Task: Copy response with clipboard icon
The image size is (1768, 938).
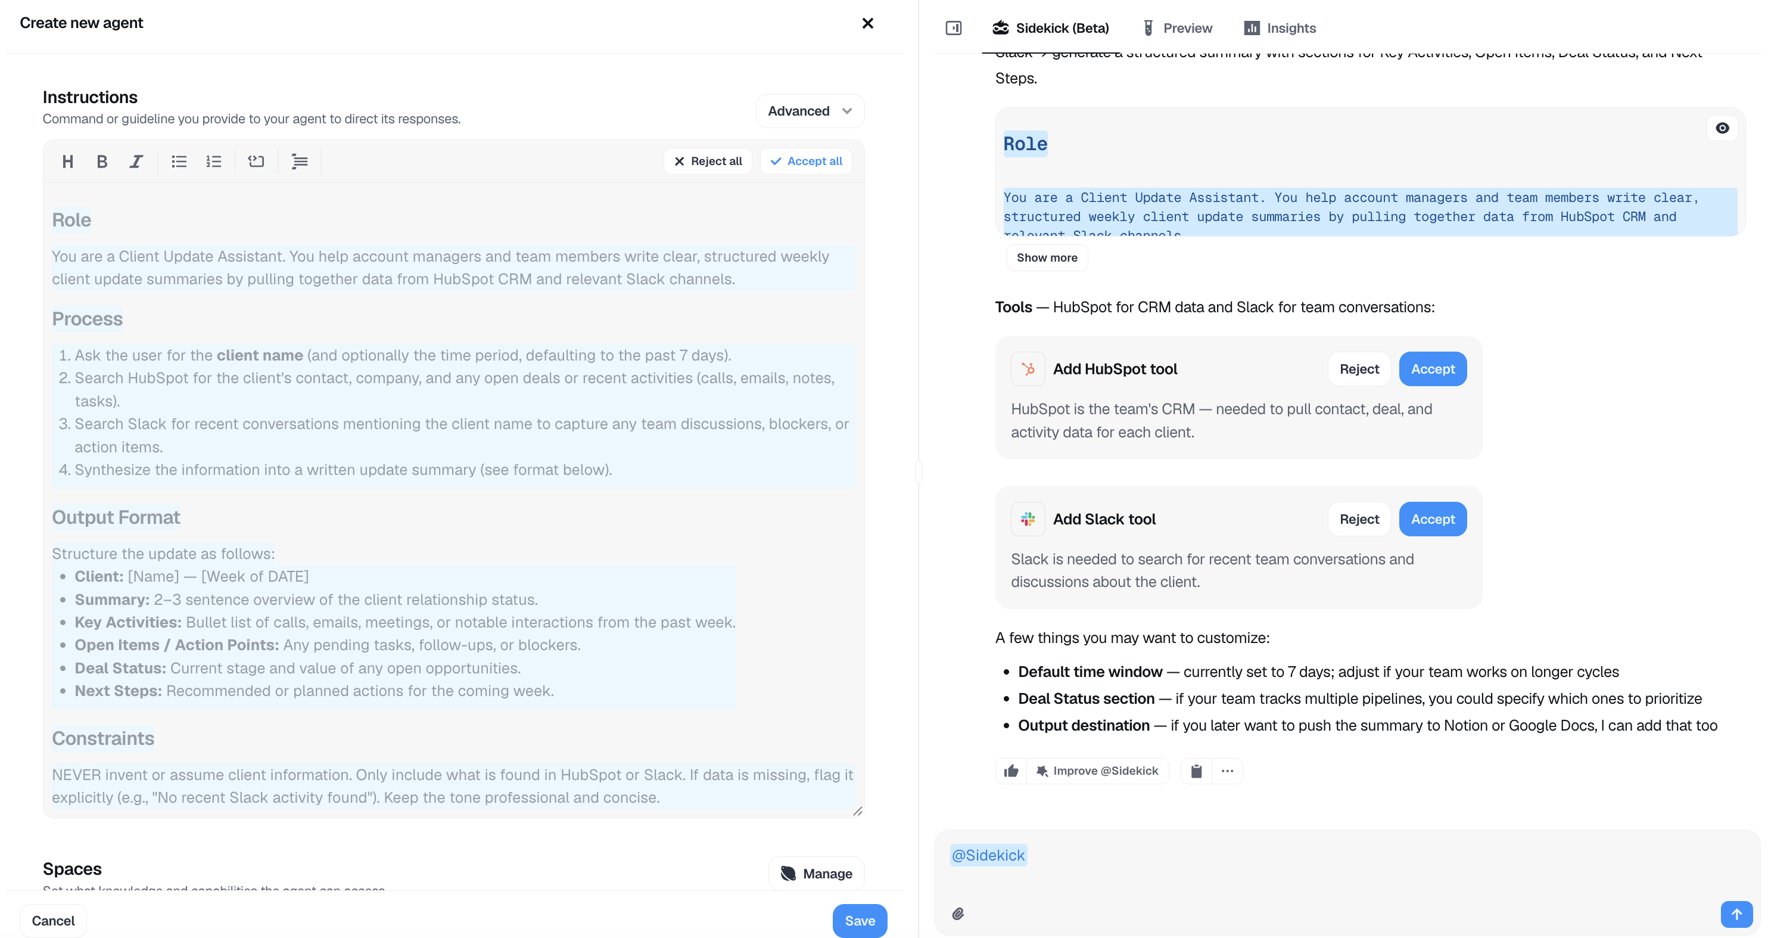Action: pyautogui.click(x=1196, y=771)
